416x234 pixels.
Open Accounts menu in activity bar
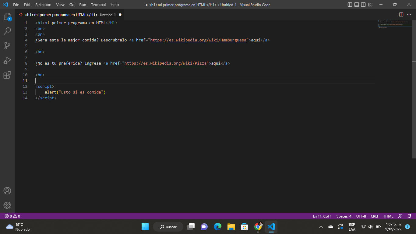(x=7, y=191)
